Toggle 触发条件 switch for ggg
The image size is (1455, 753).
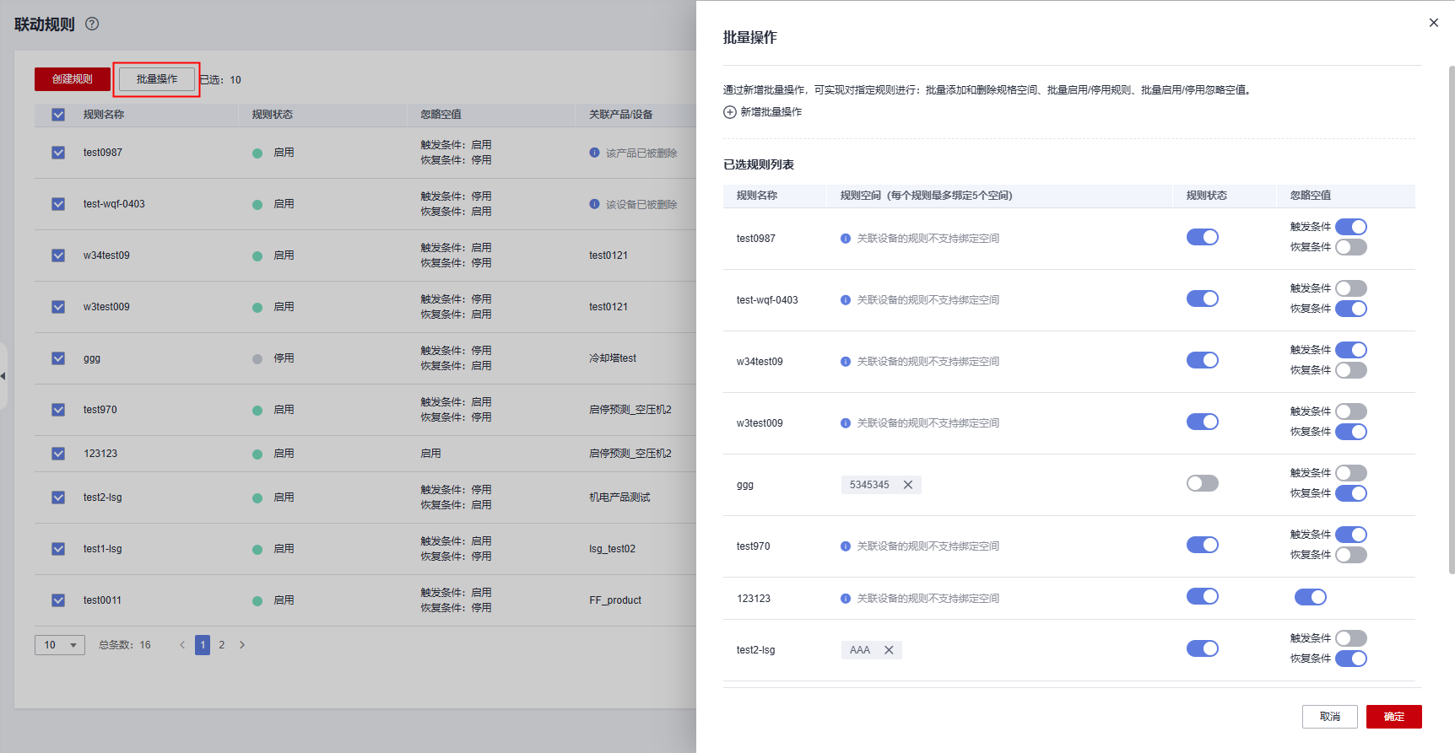pyautogui.click(x=1350, y=473)
